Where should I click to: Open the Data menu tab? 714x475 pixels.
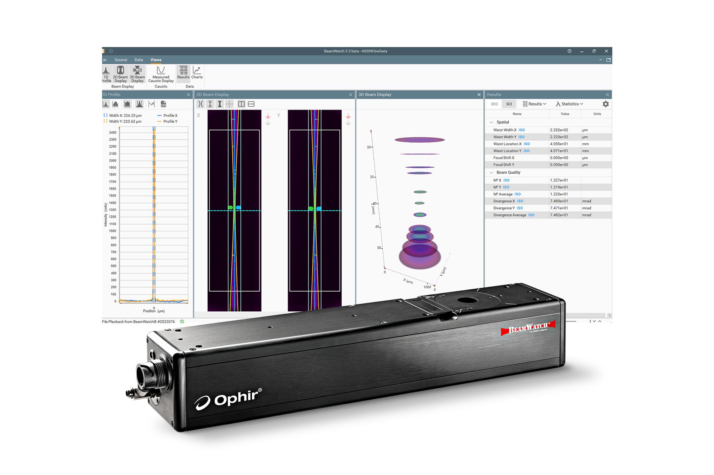click(139, 60)
